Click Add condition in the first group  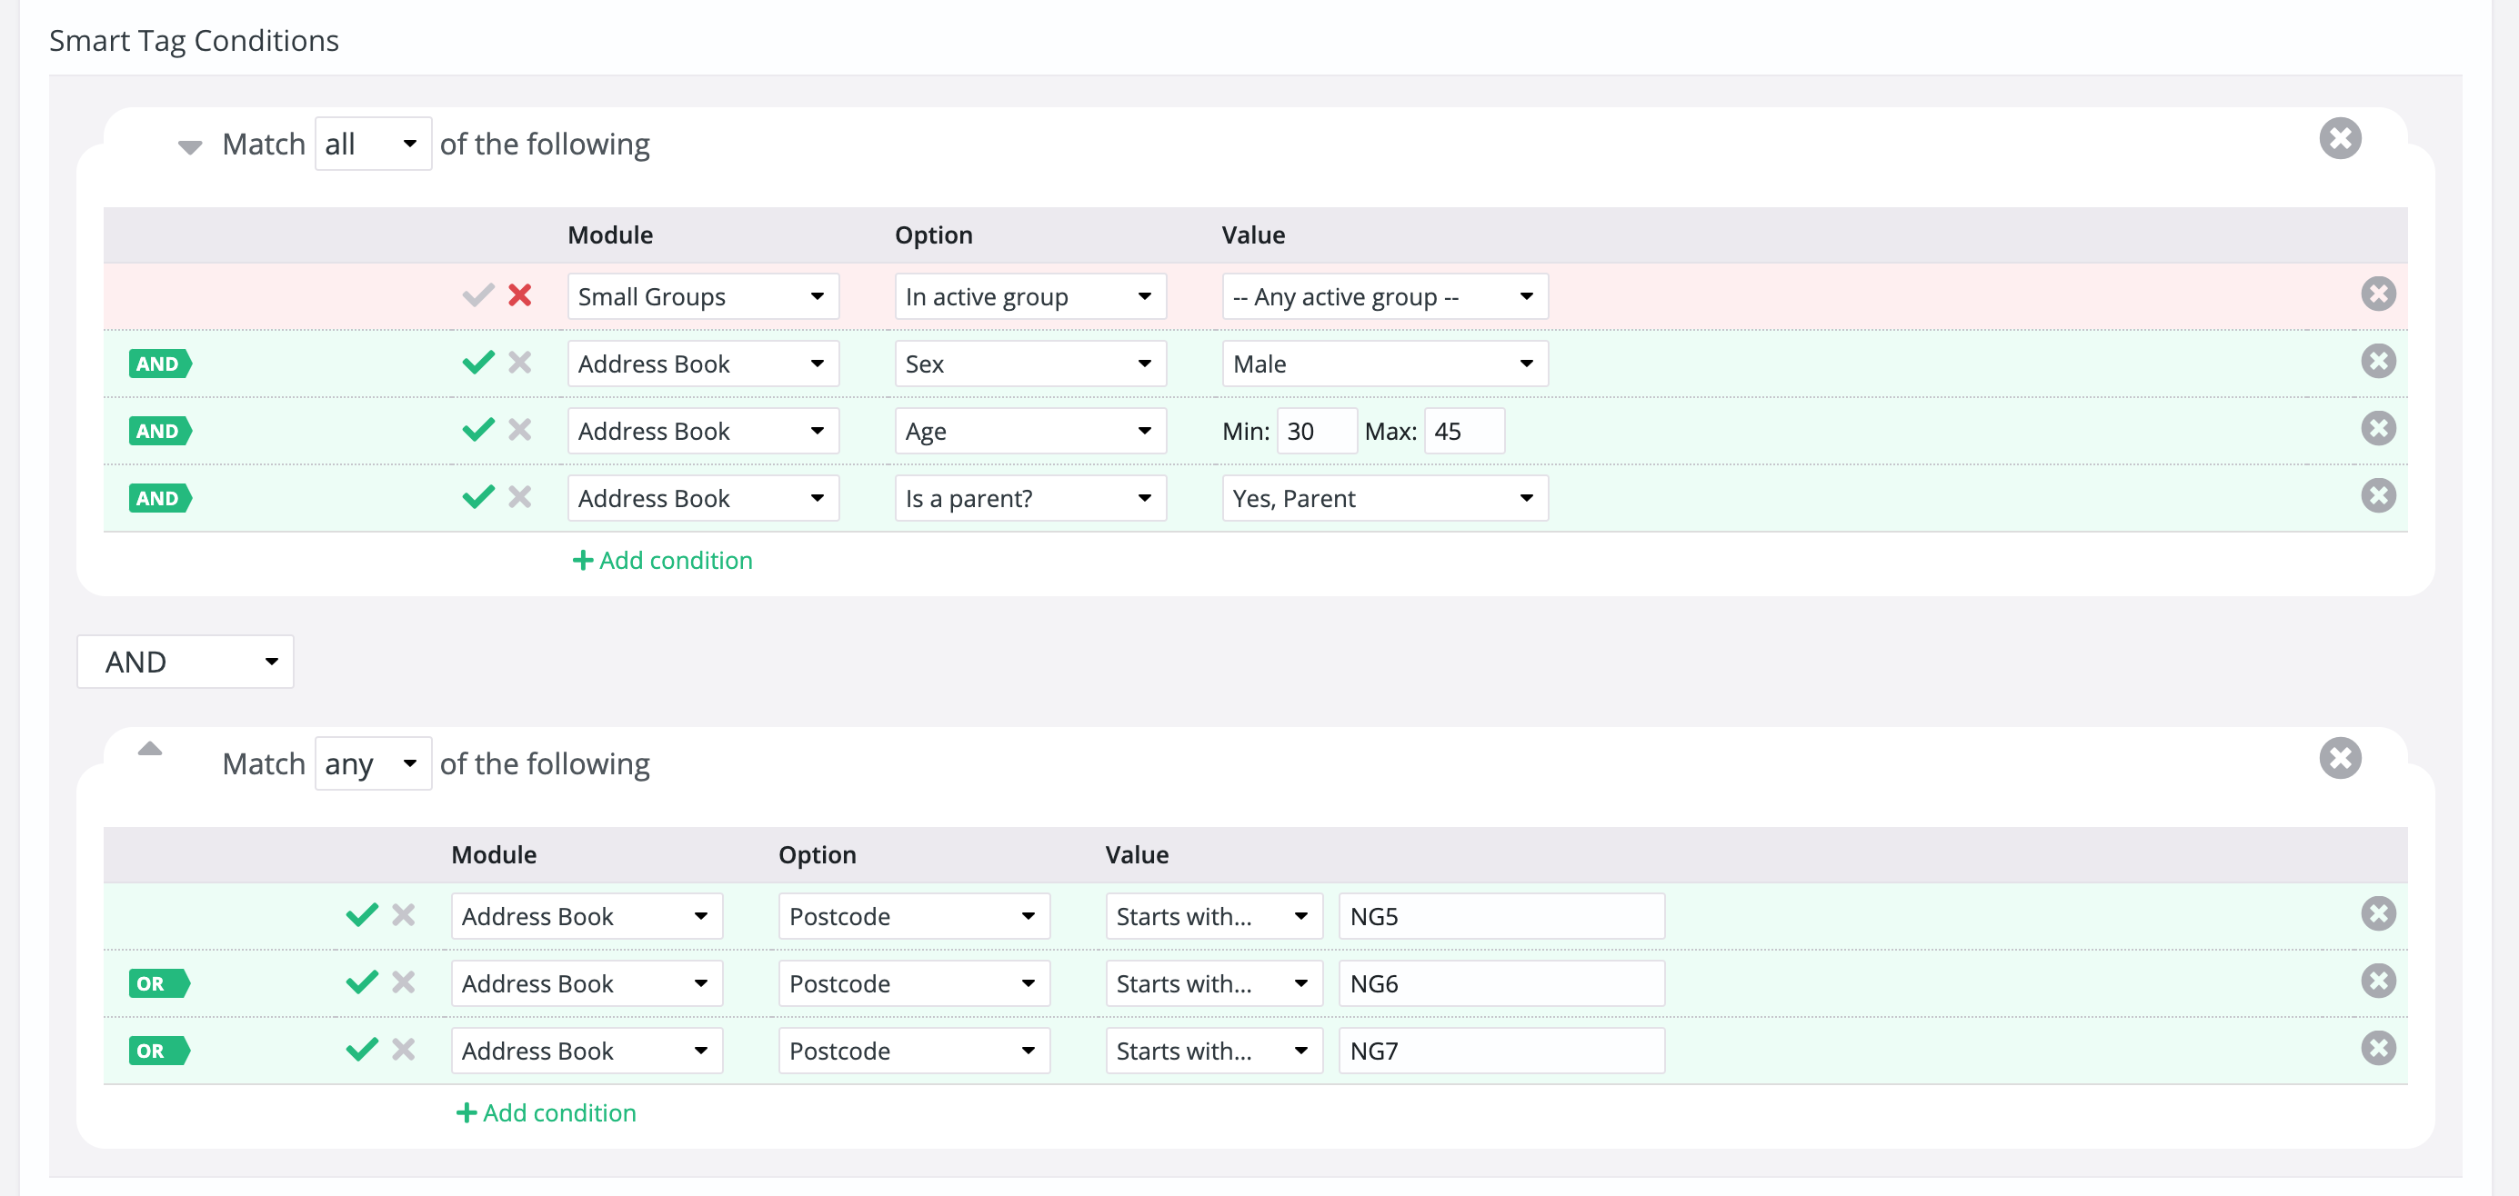point(662,560)
